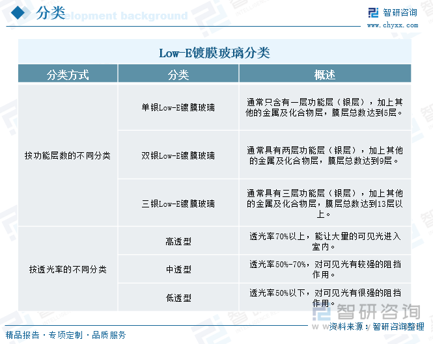433x344 pixels.
Task: Click the description mentioning 膜层总数达到9层
Action: (325, 155)
